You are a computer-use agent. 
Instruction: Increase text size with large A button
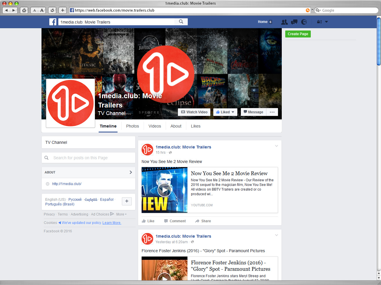[x=42, y=10]
